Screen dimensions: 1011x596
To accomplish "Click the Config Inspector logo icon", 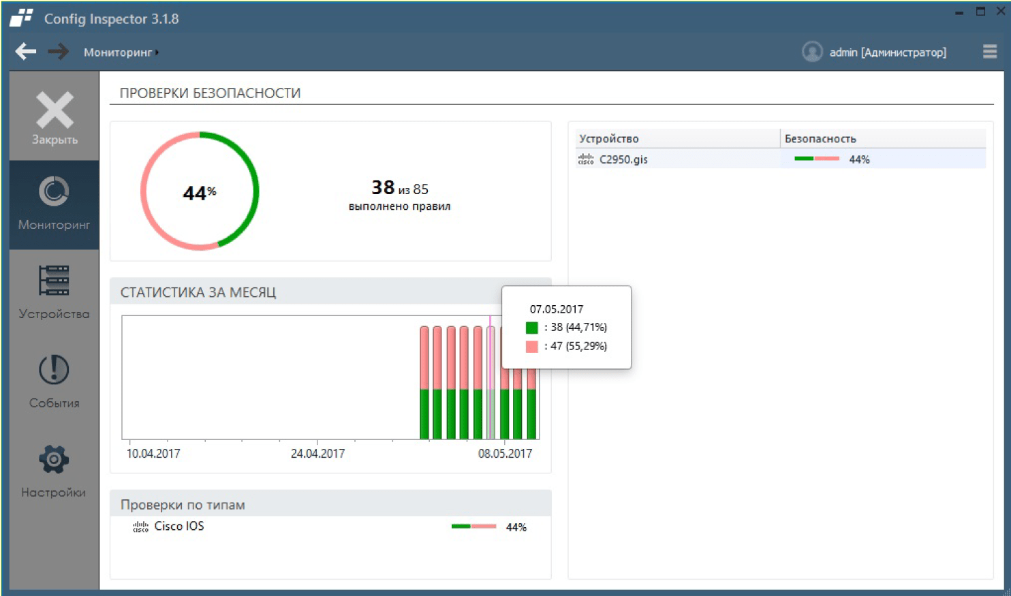I will (x=22, y=18).
